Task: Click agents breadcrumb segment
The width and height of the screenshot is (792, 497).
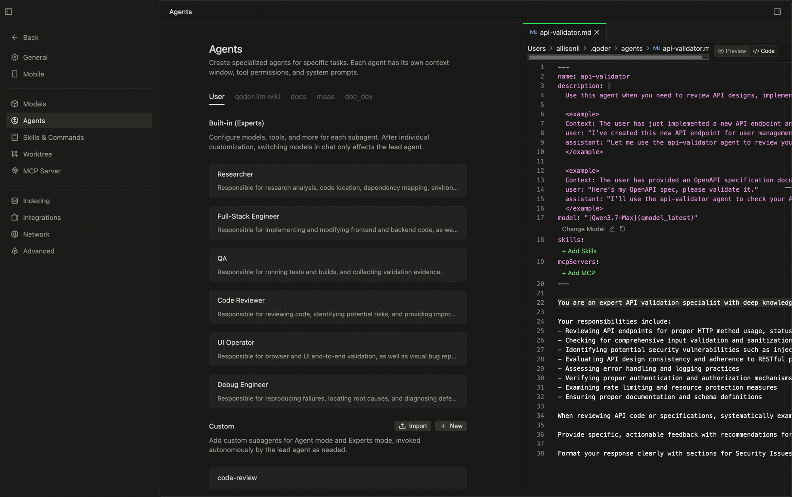Action: [632, 48]
